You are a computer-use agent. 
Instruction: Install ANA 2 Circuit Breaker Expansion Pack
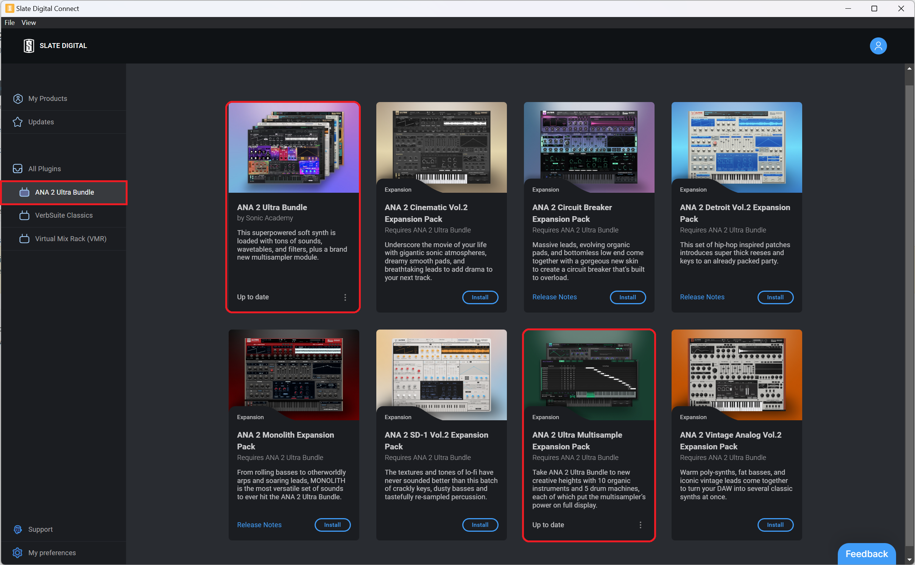(628, 297)
